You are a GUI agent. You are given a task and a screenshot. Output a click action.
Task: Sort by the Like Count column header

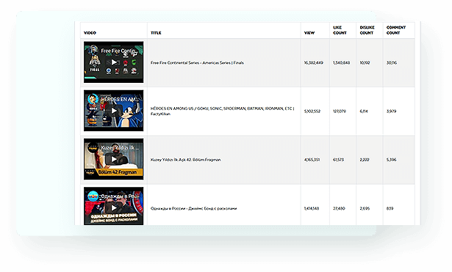[x=340, y=30]
